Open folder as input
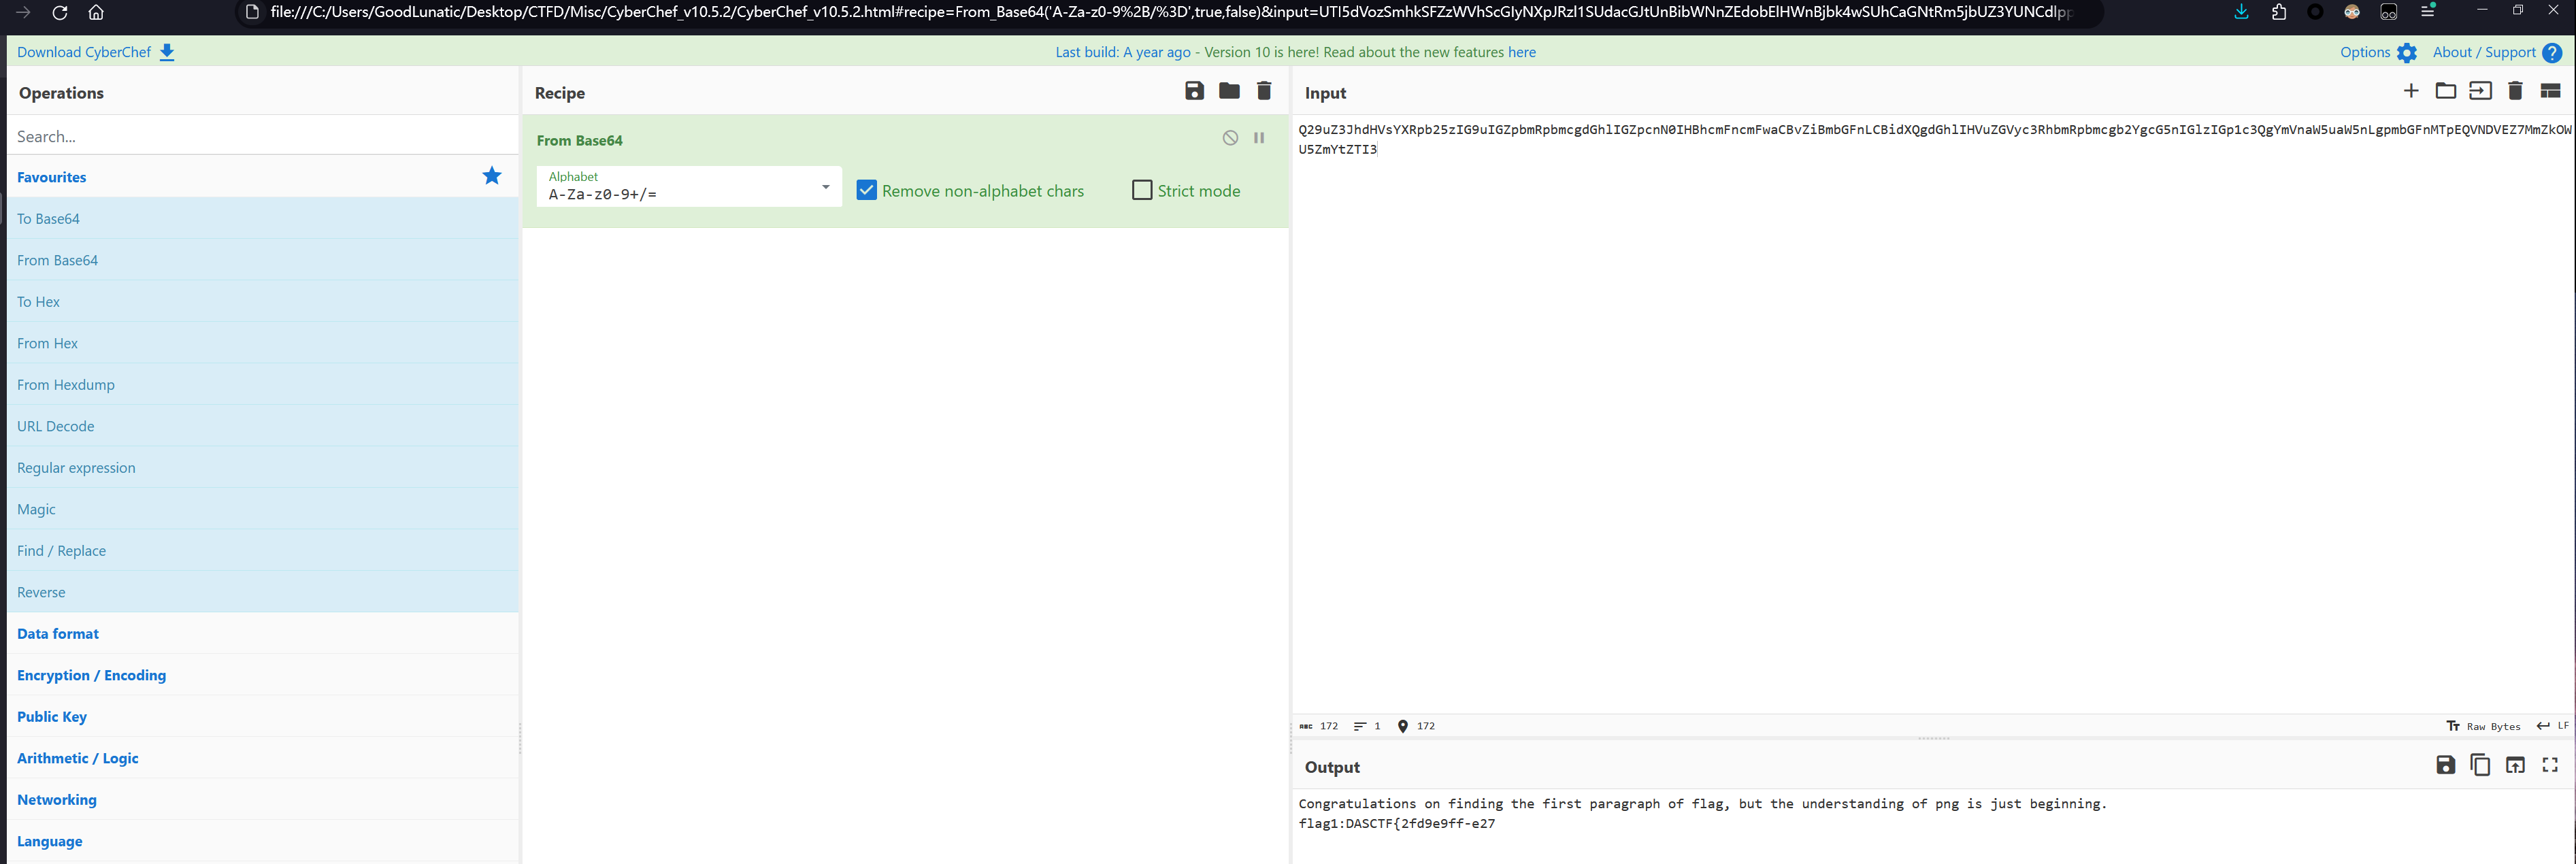The image size is (2576, 864). pyautogui.click(x=2446, y=91)
